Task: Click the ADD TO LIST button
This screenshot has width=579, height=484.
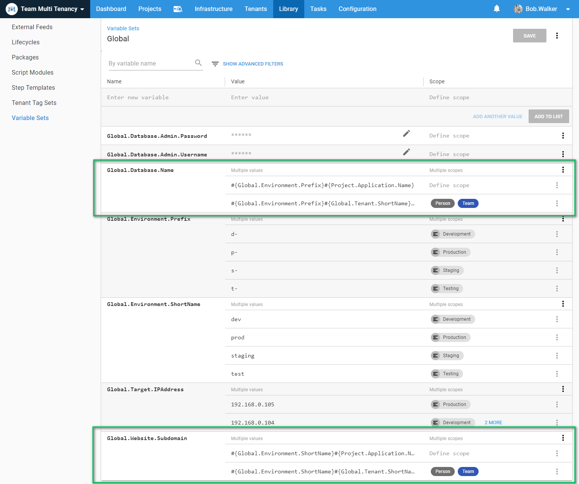Action: click(x=548, y=117)
